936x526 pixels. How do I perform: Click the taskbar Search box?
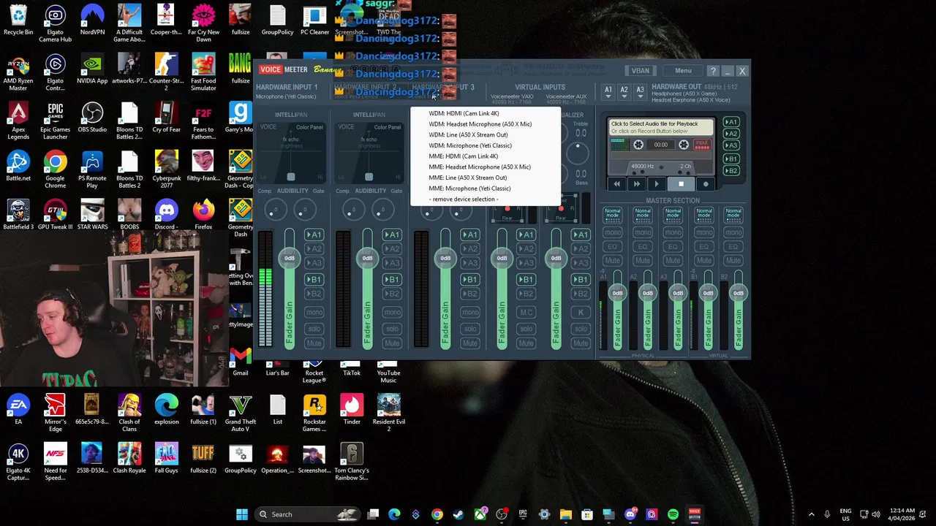click(x=307, y=514)
